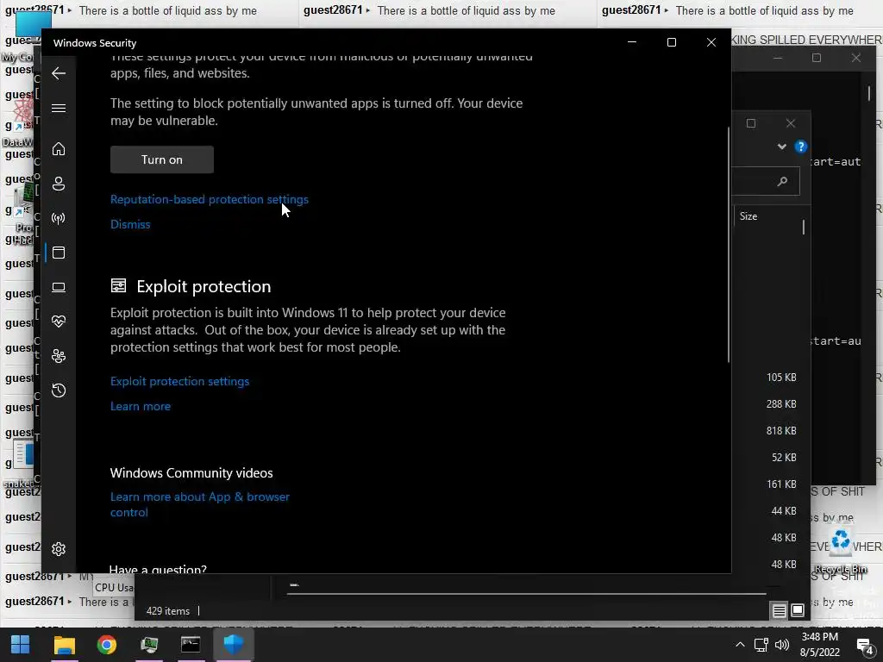Click the Exploit protection heading icon
Image resolution: width=883 pixels, height=662 pixels.
click(118, 286)
